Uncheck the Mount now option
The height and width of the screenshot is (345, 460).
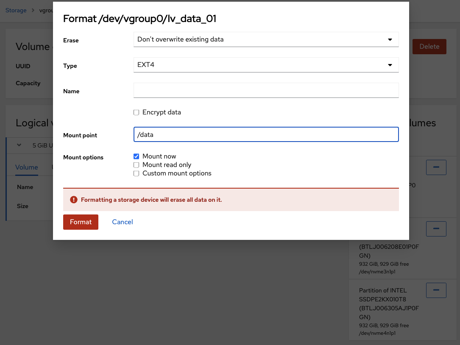[137, 156]
